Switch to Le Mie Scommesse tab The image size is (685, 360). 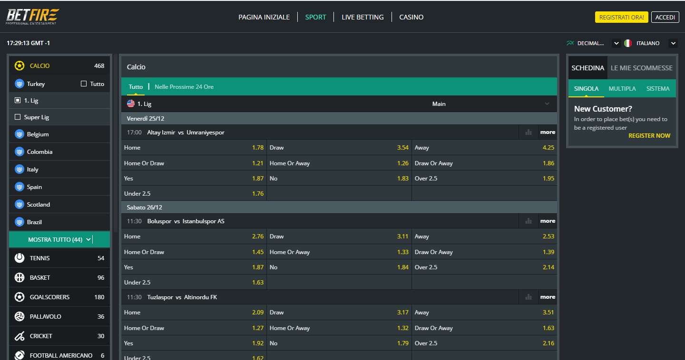(642, 68)
